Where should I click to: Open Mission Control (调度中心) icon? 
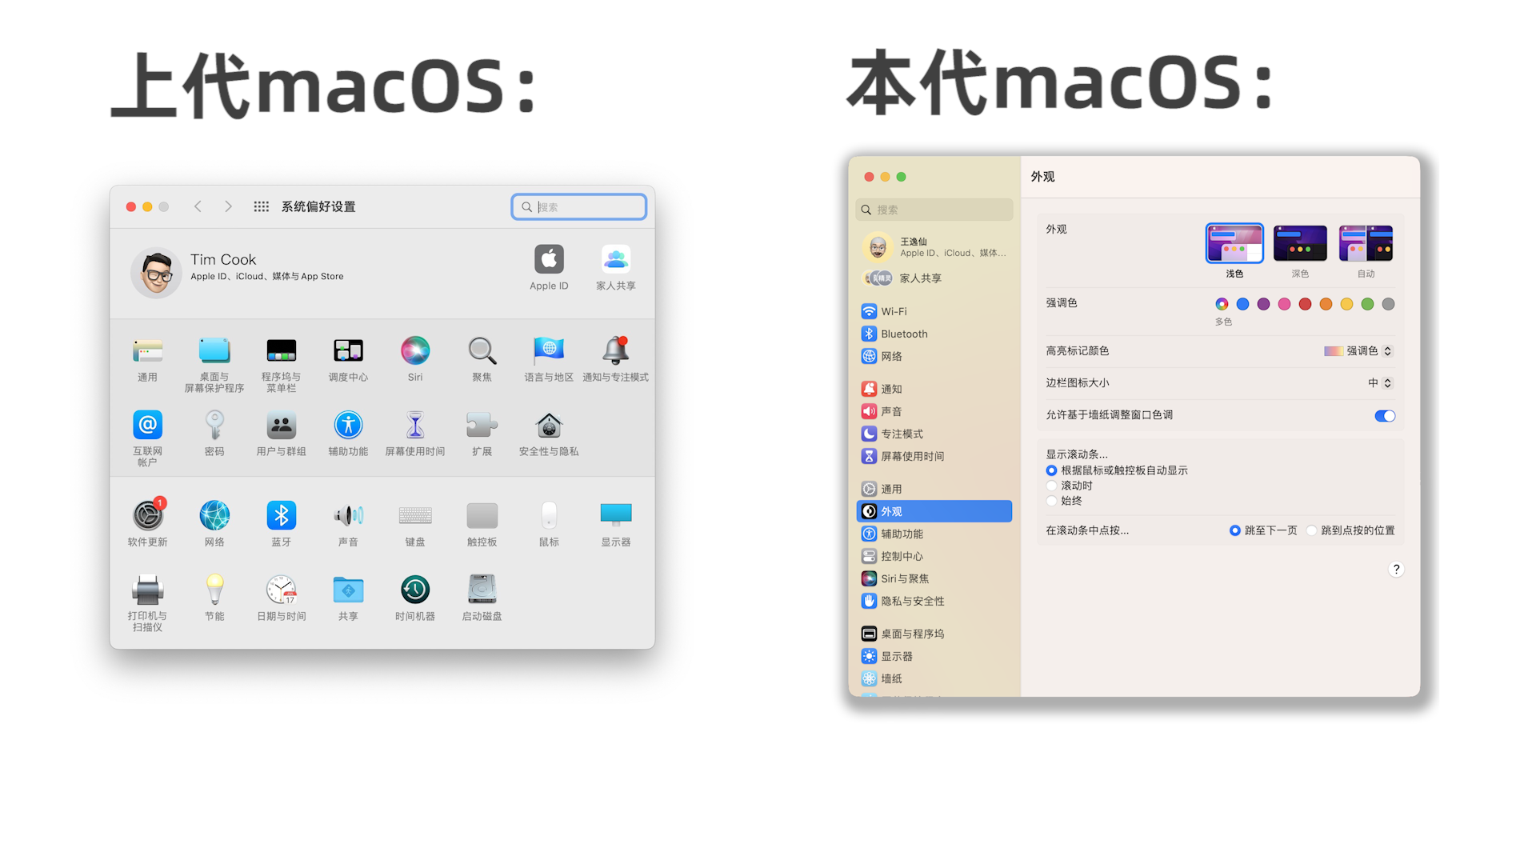click(348, 350)
